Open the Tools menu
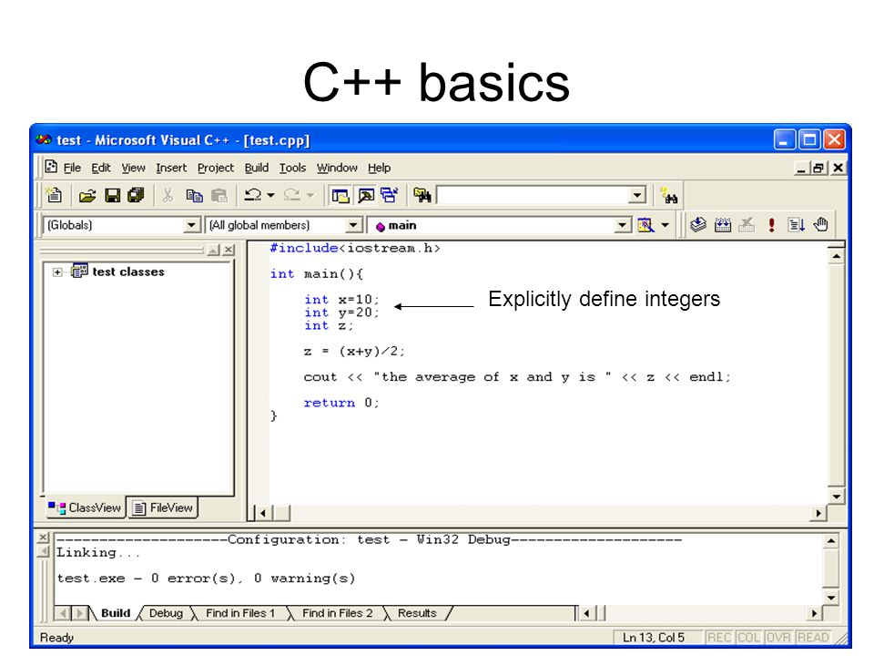This screenshot has width=874, height=656. tap(292, 168)
